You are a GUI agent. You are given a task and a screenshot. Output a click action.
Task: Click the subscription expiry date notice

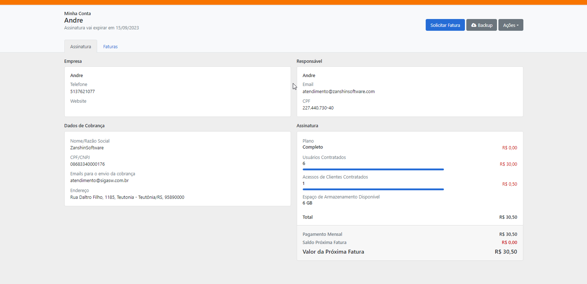101,28
